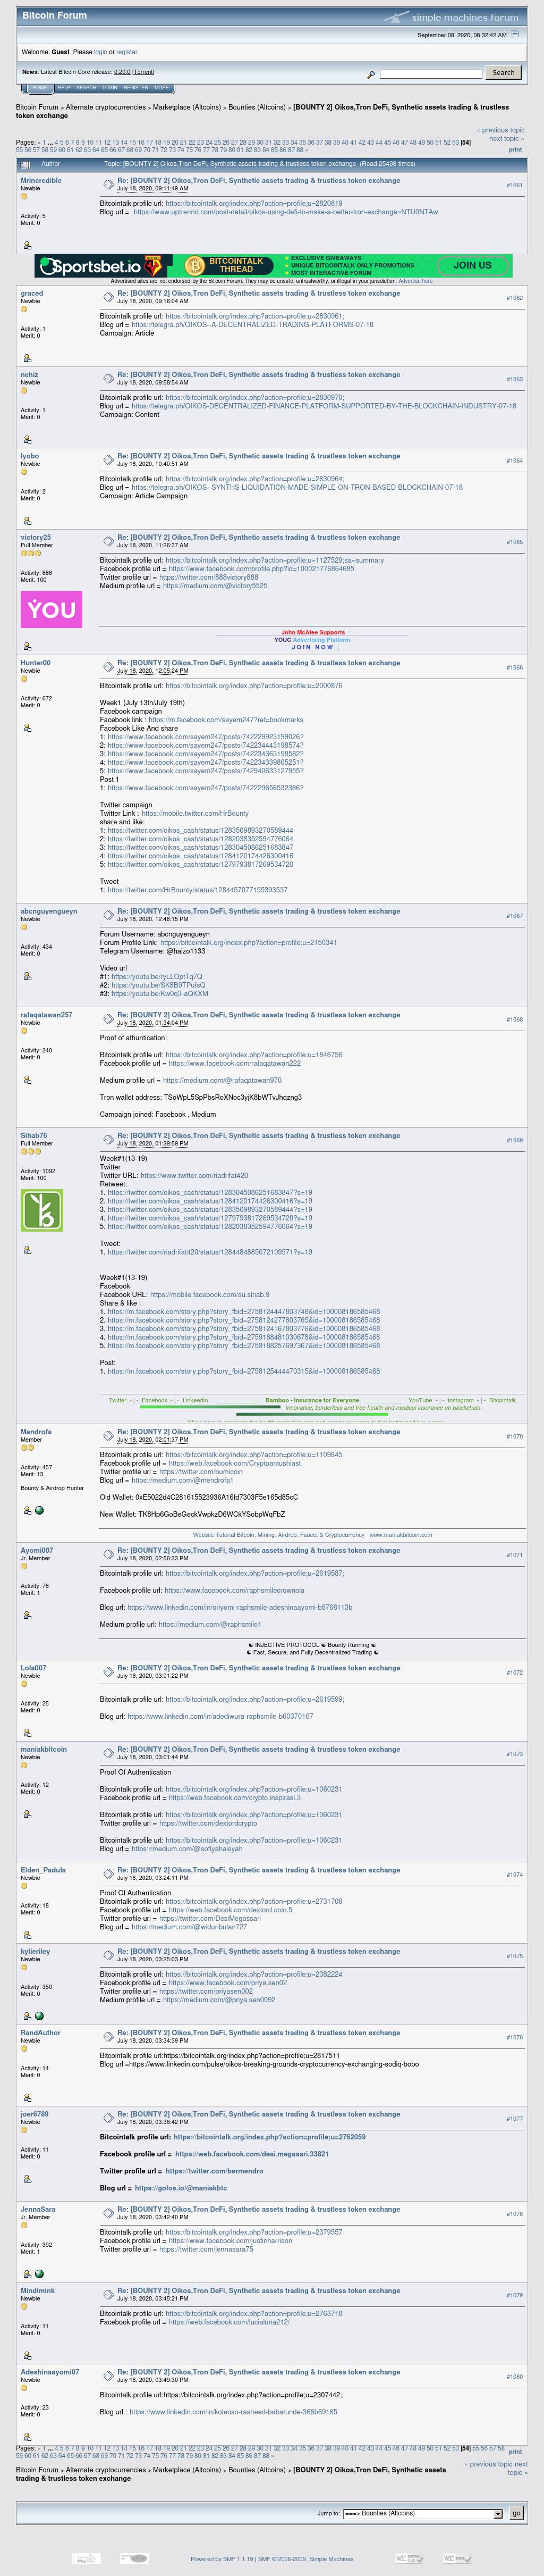Open the LOGIN menu tab
Image resolution: width=544 pixels, height=2576 pixels.
pyautogui.click(x=110, y=87)
